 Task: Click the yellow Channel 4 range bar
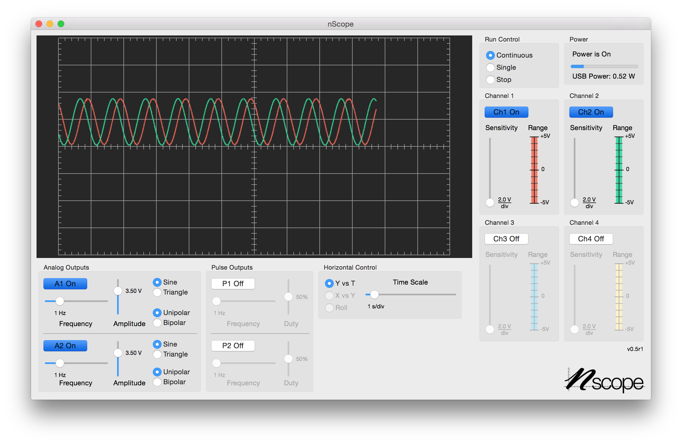(x=619, y=297)
